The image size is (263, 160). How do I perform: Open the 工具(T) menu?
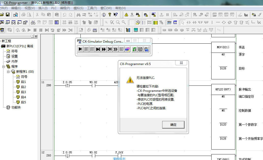[92, 8]
